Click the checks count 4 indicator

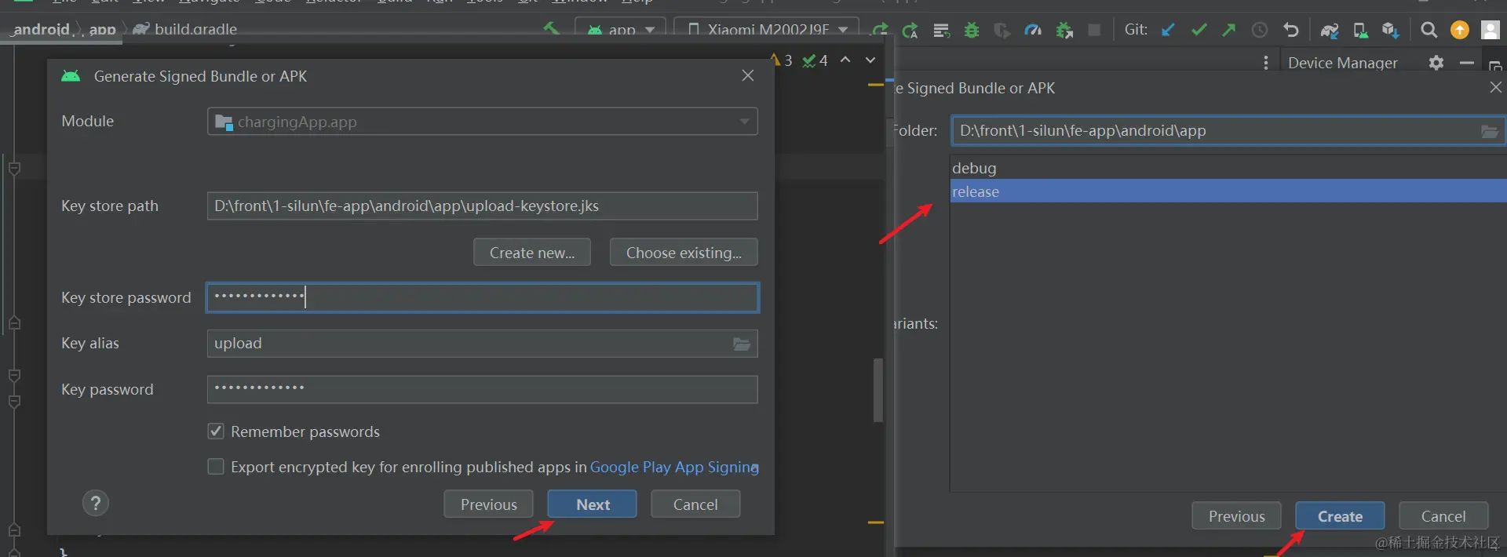tap(816, 60)
